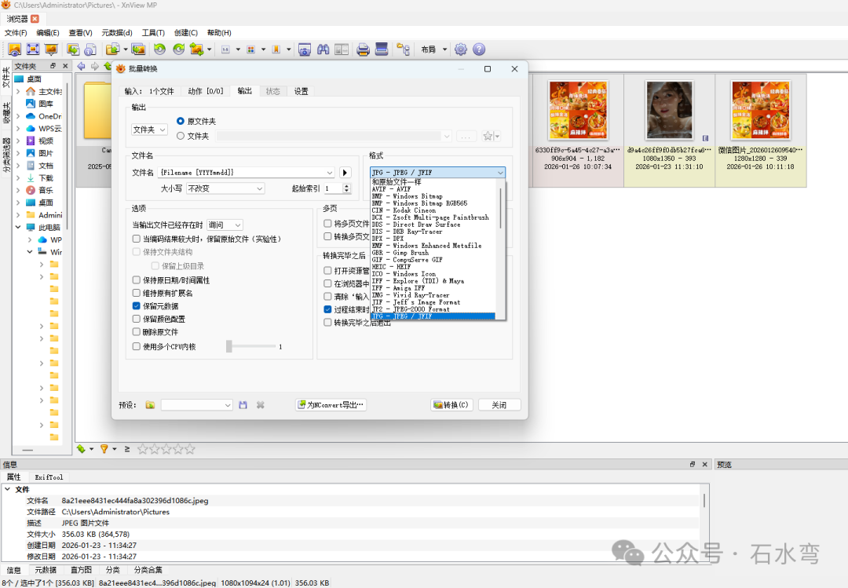
Task: Click the save preset floppy disk icon
Action: [x=243, y=404]
